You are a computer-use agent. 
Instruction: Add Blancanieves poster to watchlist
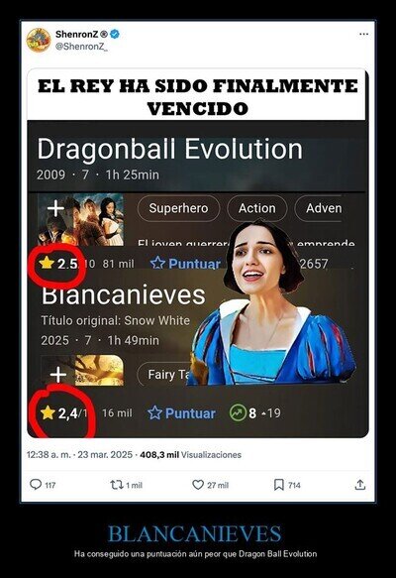[58, 375]
